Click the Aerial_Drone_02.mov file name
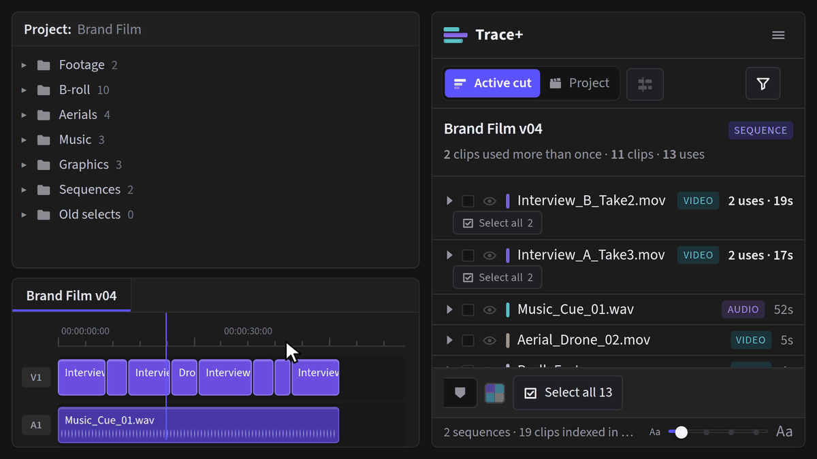817x459 pixels. tap(583, 340)
